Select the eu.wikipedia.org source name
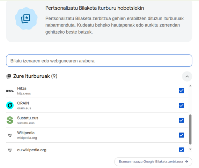The width and height of the screenshot is (199, 168). (x=32, y=150)
